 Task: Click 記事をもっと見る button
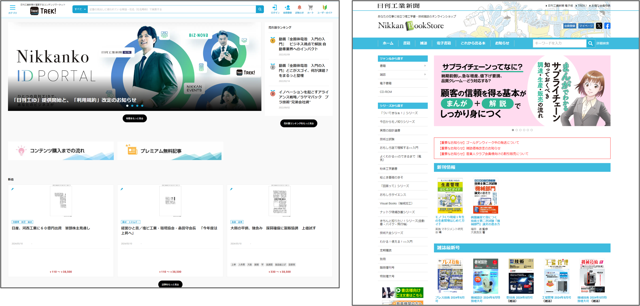tap(170, 284)
